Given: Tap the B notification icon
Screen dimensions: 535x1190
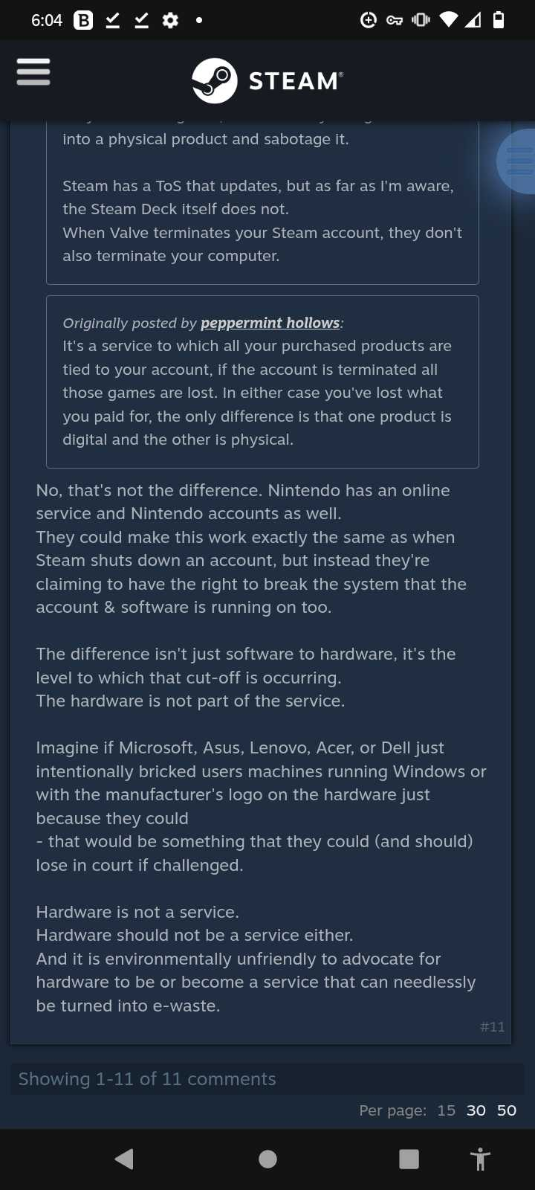Looking at the screenshot, I should pyautogui.click(x=83, y=21).
